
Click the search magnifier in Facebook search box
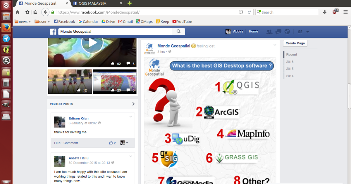click(x=179, y=32)
